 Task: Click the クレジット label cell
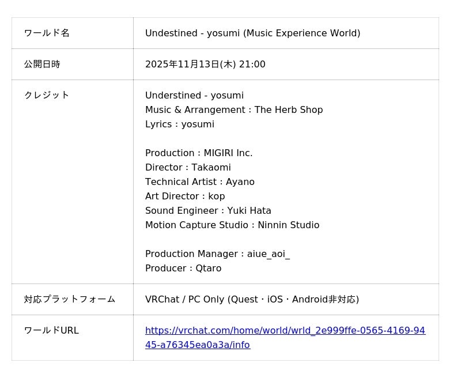click(x=47, y=95)
